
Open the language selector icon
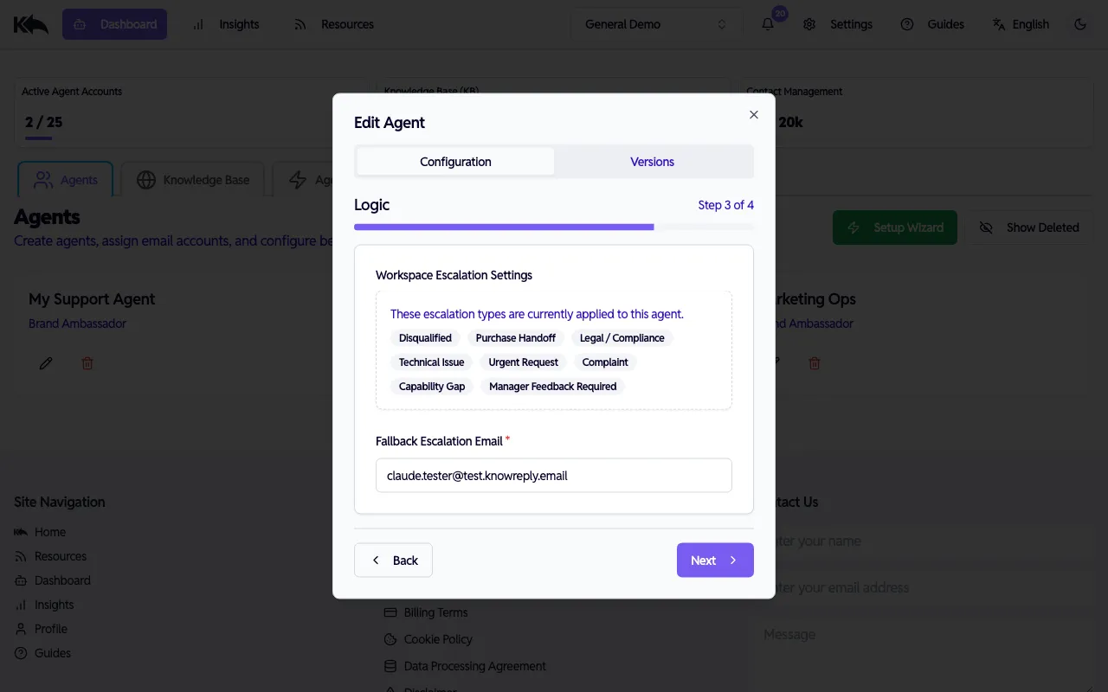[997, 23]
